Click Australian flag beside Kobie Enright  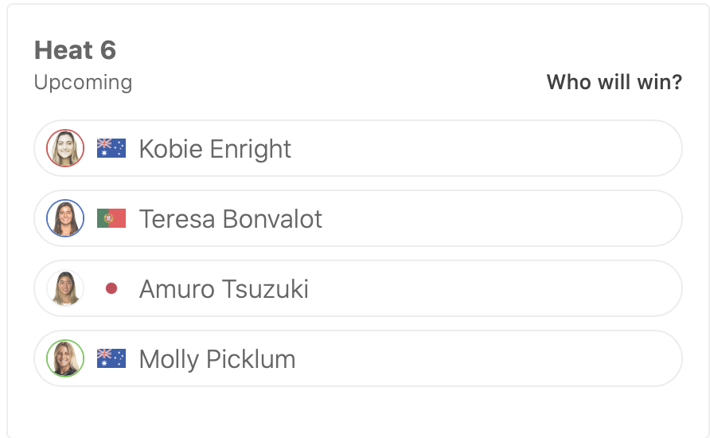click(x=111, y=149)
